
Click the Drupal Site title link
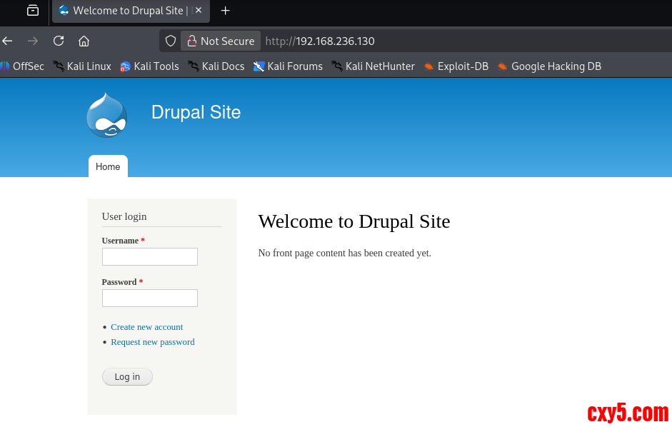tap(196, 112)
